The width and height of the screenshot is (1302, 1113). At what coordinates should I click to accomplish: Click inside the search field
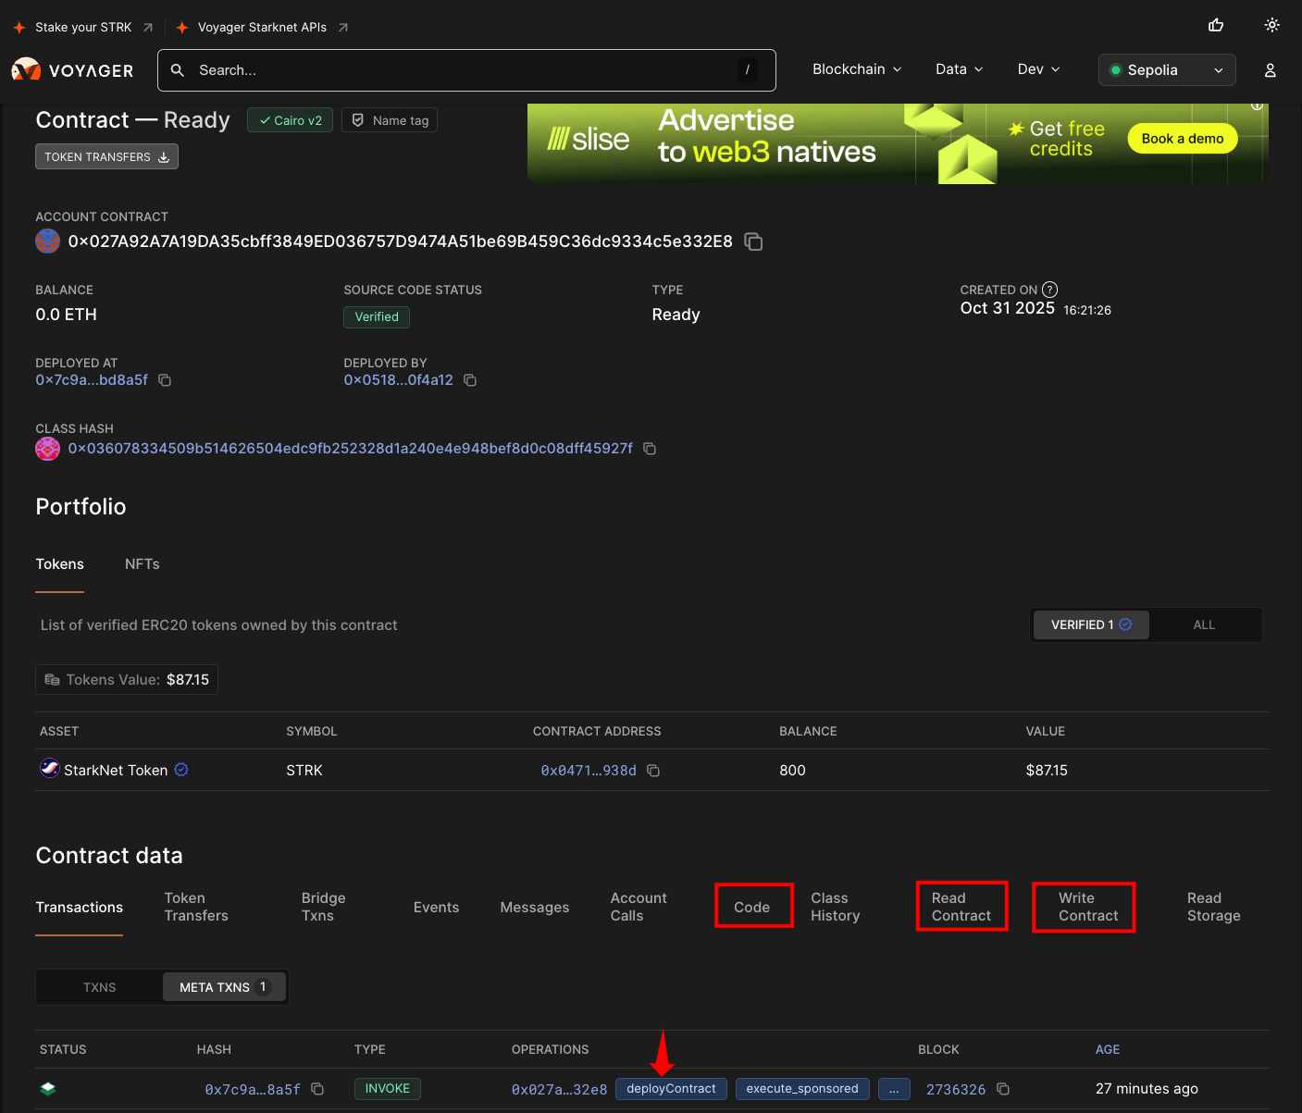[x=463, y=69]
